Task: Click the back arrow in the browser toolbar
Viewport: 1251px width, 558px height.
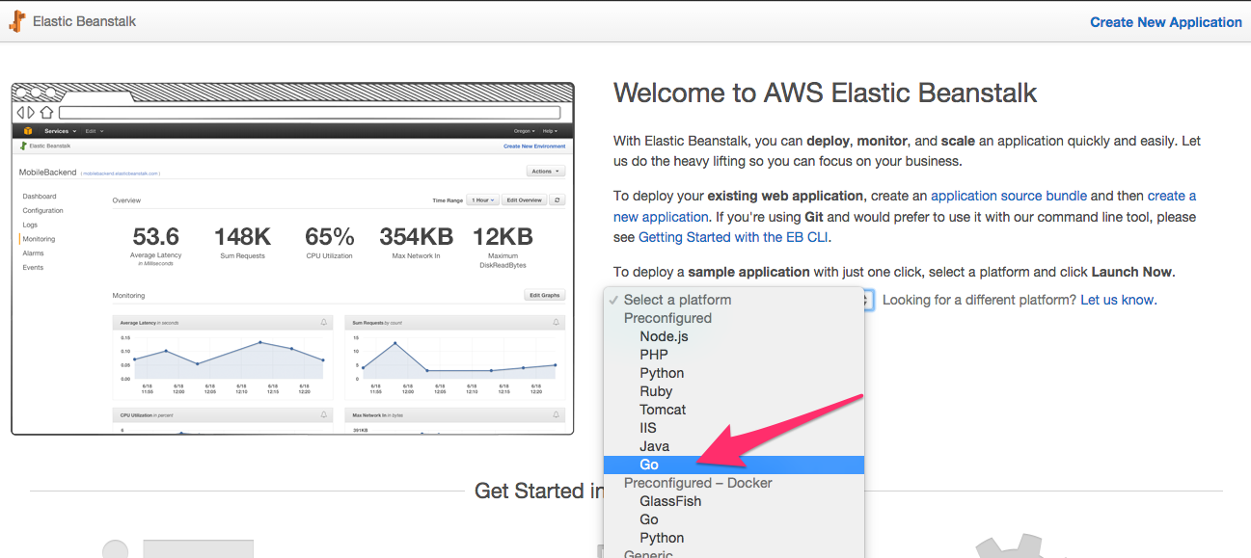Action: click(21, 113)
